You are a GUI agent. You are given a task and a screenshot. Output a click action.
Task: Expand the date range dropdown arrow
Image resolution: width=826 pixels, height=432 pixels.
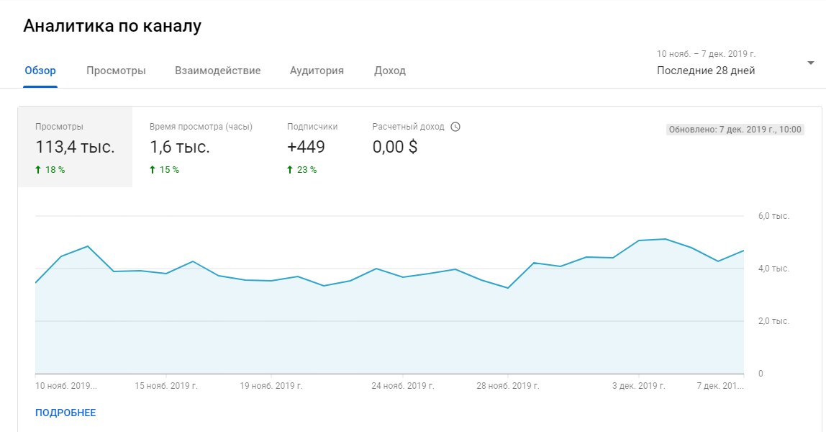(810, 63)
